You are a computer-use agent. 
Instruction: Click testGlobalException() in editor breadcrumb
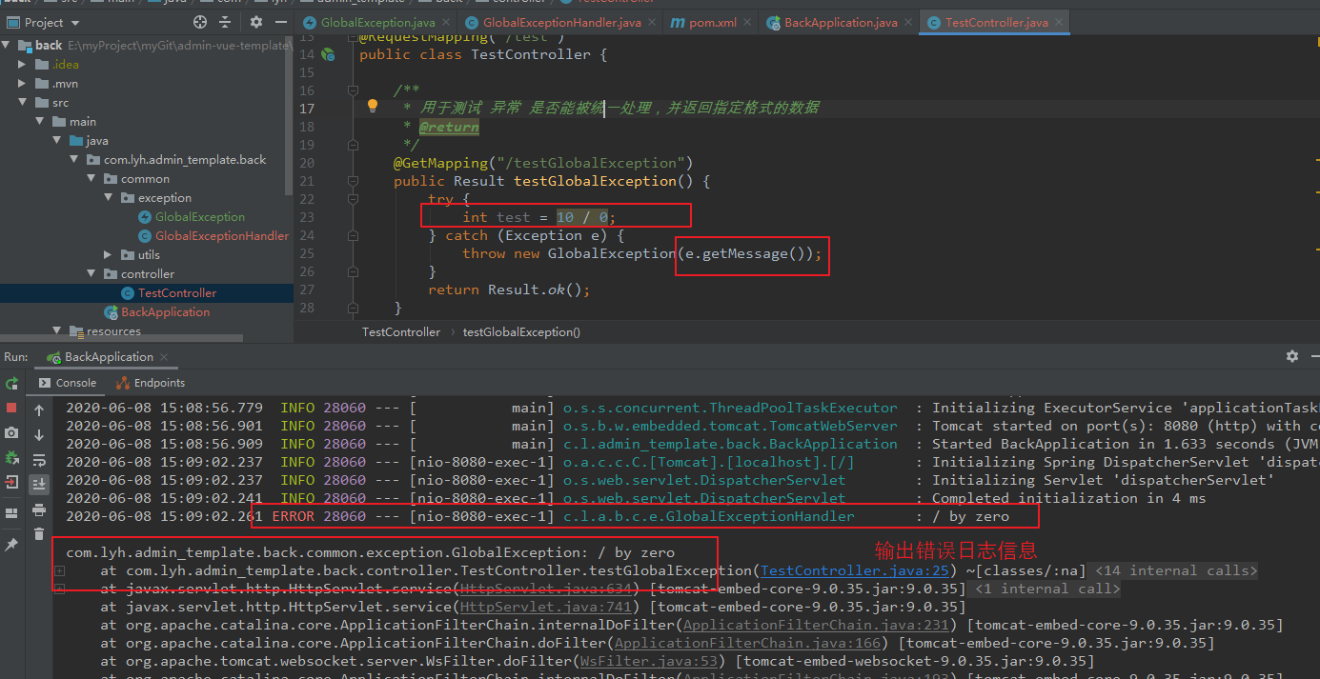[521, 332]
